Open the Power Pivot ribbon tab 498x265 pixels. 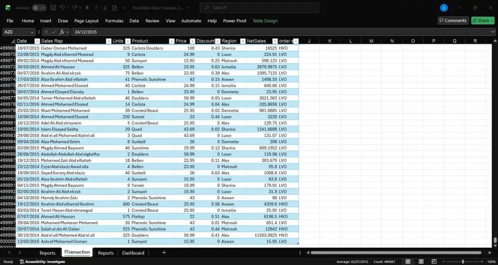click(235, 20)
